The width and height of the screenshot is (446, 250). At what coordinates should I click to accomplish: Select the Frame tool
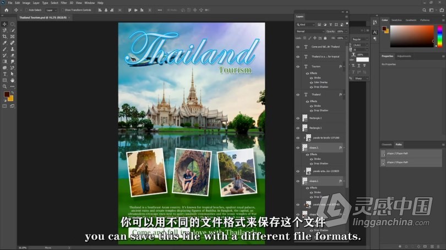coord(13,37)
